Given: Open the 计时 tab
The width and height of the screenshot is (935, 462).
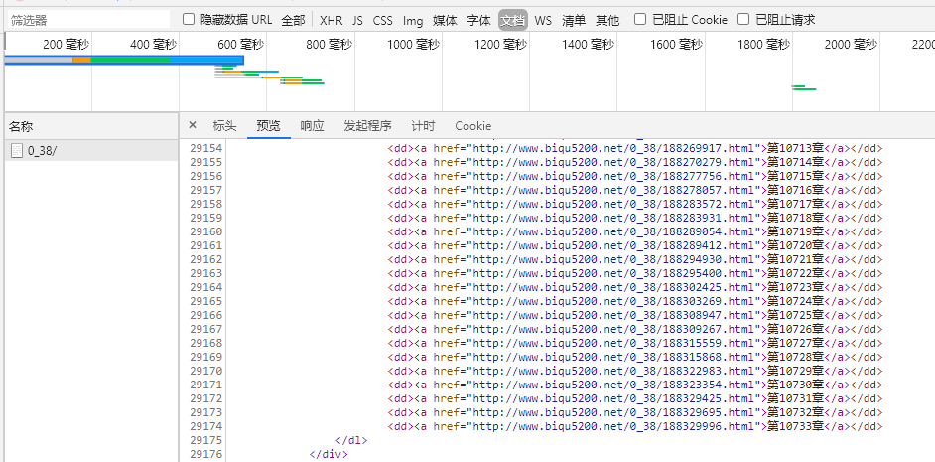Looking at the screenshot, I should click(423, 126).
